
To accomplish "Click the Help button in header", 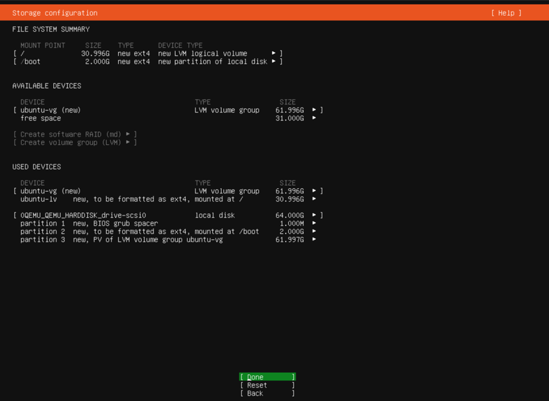I will point(506,13).
